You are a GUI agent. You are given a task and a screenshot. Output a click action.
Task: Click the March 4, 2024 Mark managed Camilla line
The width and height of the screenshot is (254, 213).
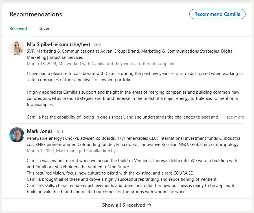click(x=71, y=151)
